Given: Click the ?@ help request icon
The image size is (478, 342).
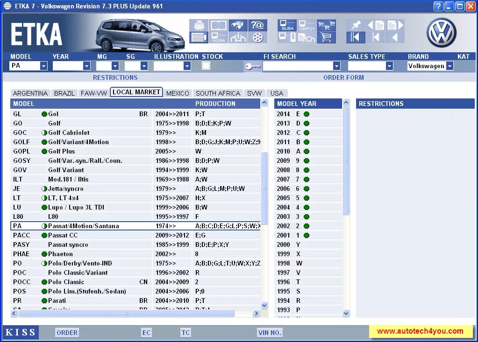Looking at the screenshot, I should point(257,25).
